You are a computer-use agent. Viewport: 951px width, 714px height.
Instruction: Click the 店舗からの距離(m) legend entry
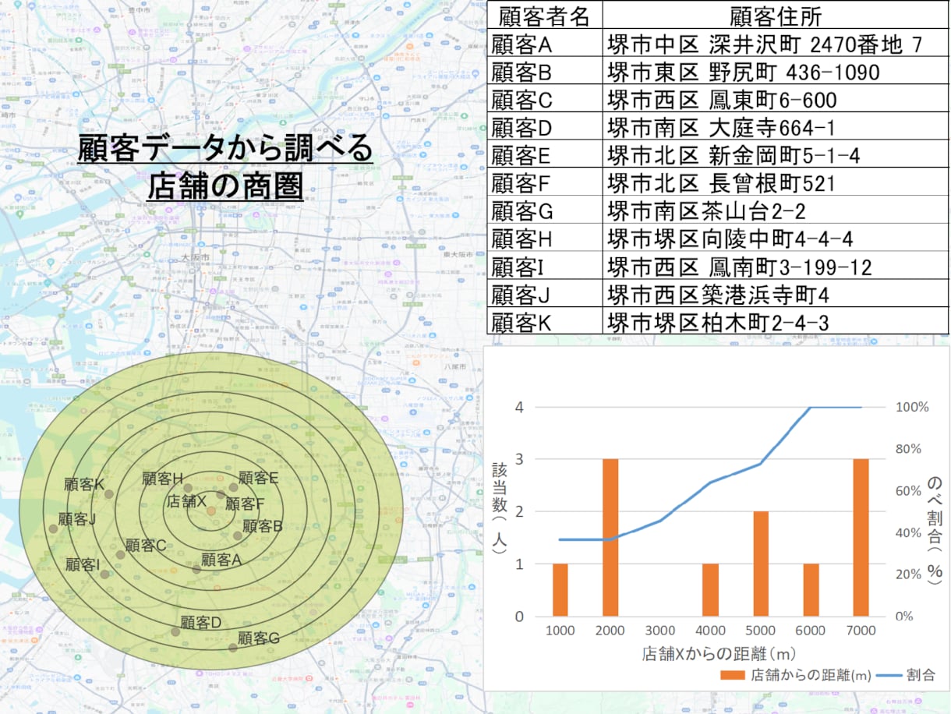(x=797, y=675)
